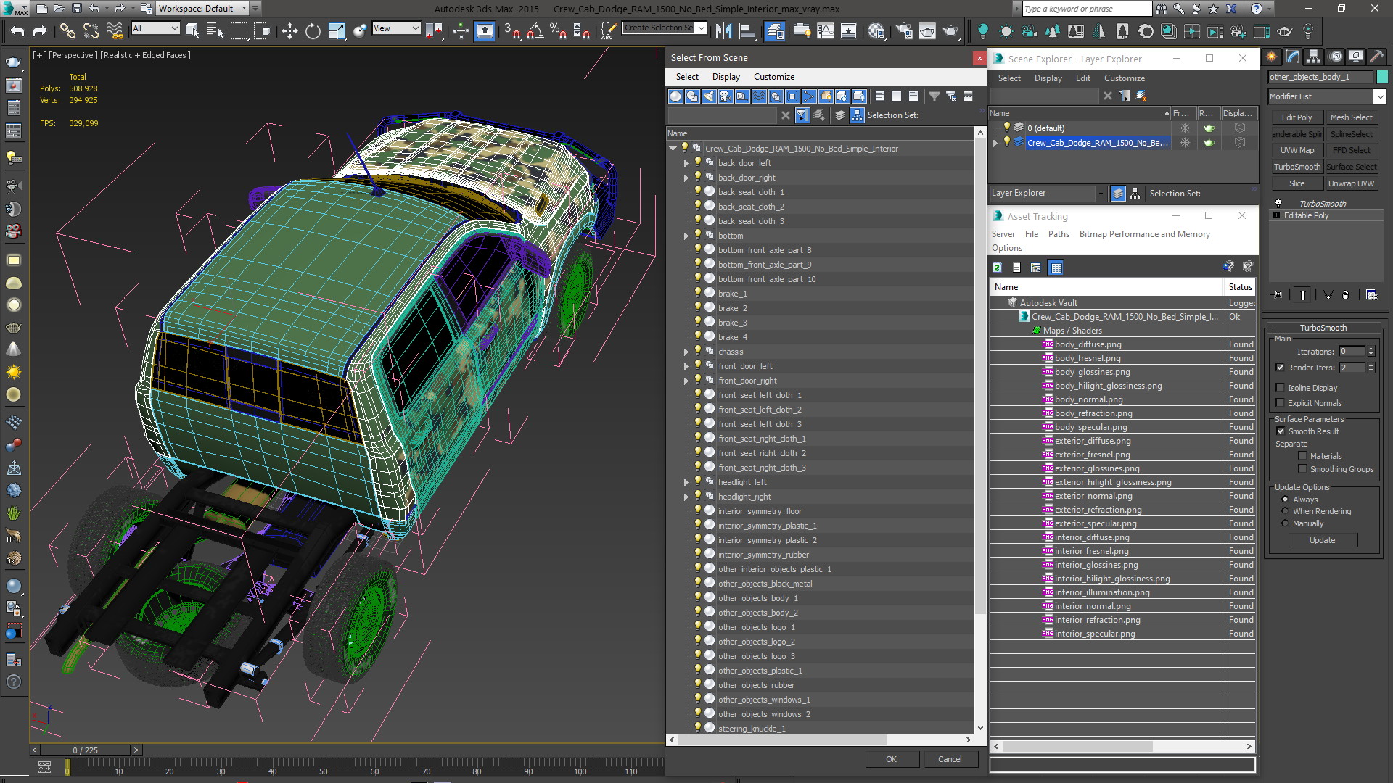Select the Manually update option
This screenshot has width=1393, height=783.
[1285, 523]
